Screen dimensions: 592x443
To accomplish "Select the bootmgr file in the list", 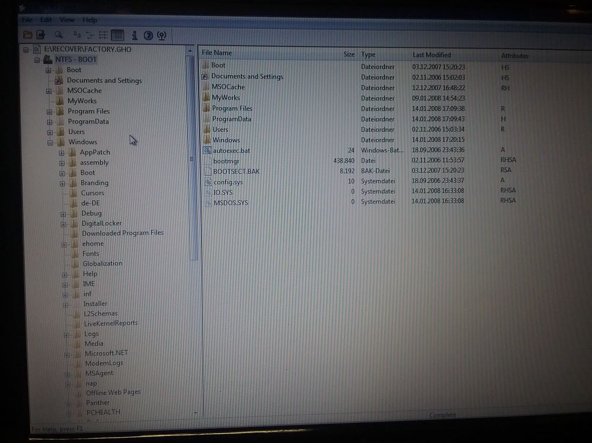I will pos(226,161).
